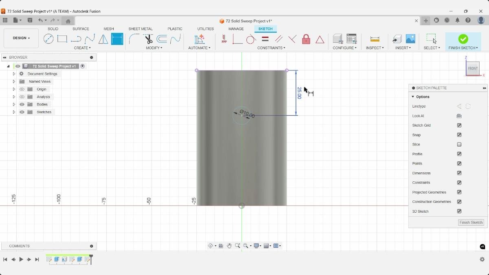Click the Pan hand tool in navigation bar
The height and width of the screenshot is (275, 489).
tap(229, 246)
